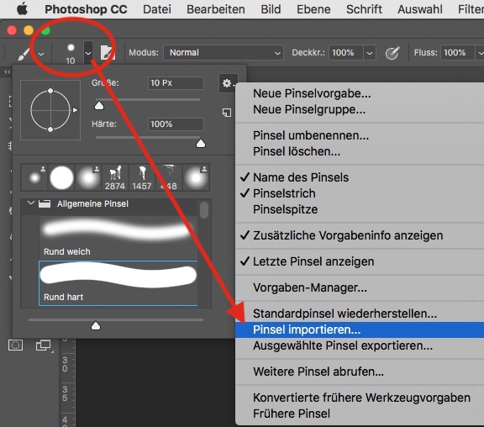Choose Konvertierte frühere Werkzeugvorgaben
Viewport: 484px width, 427px height.
pyautogui.click(x=361, y=398)
